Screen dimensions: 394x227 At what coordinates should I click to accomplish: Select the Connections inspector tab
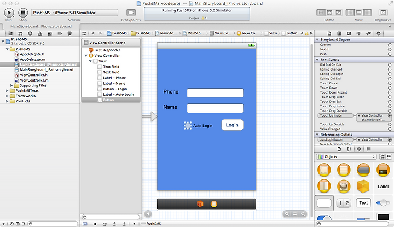379,33
